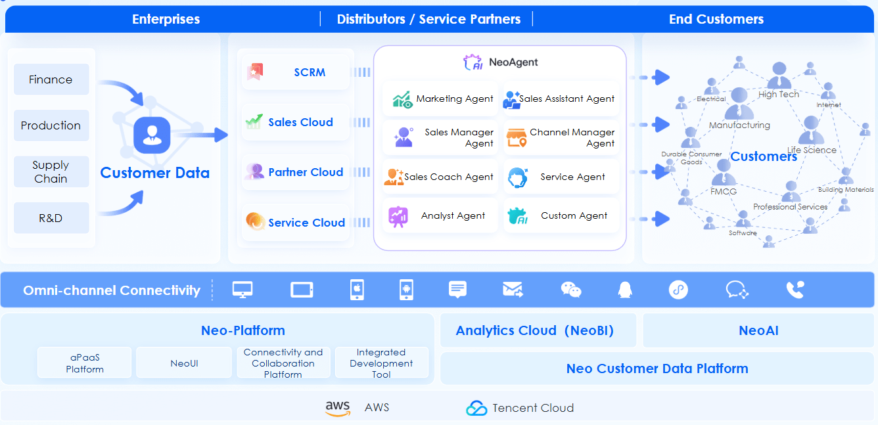Click the Tencent Cloud logo

click(x=476, y=408)
